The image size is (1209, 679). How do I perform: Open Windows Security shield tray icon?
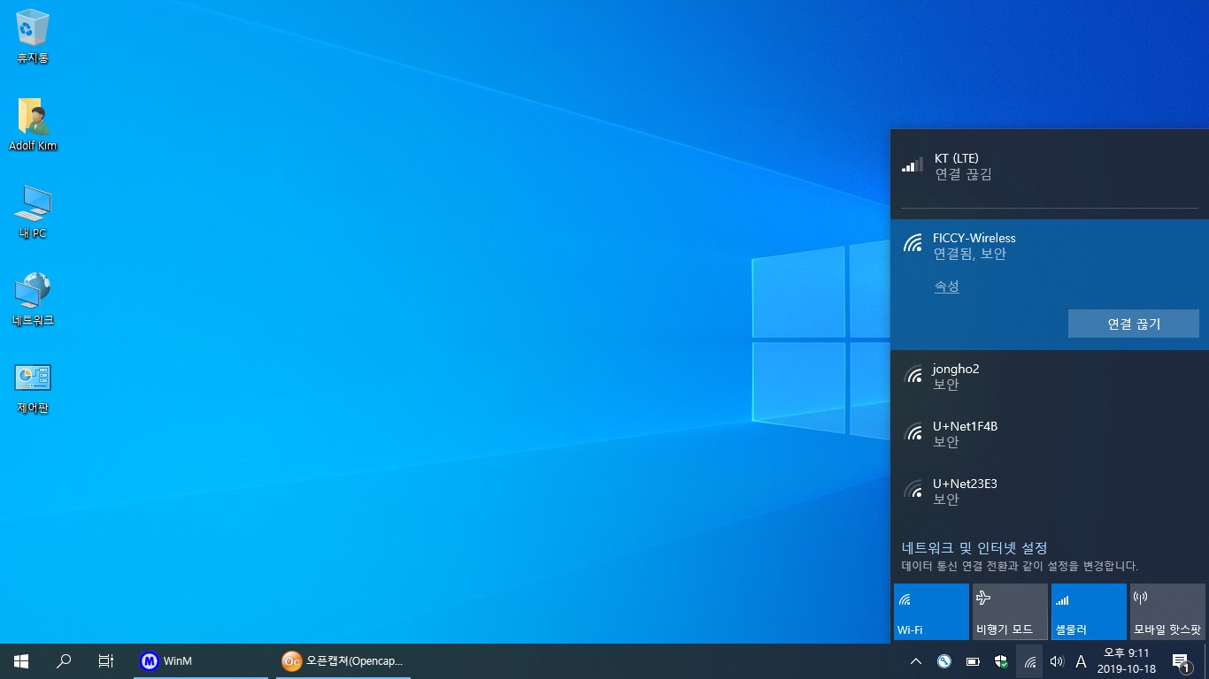pos(1001,661)
